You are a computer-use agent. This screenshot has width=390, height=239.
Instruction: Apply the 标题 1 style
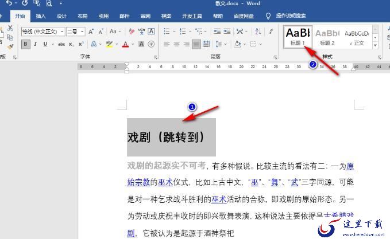click(298, 37)
